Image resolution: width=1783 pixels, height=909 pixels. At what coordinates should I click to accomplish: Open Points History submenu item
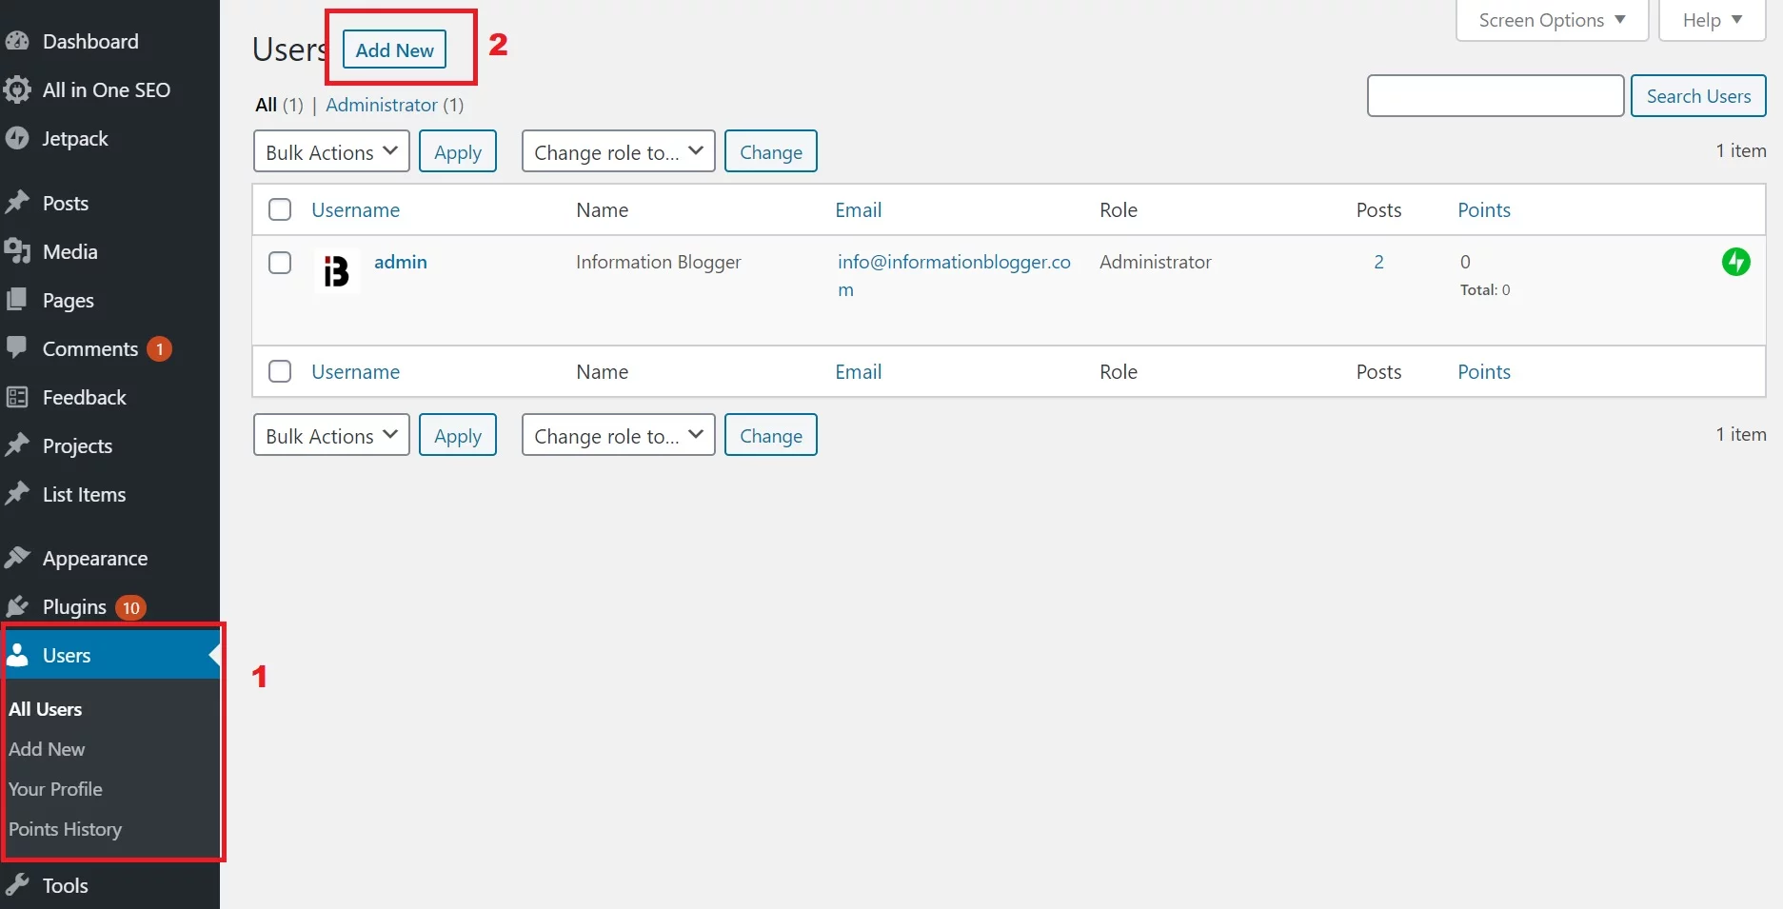point(65,829)
